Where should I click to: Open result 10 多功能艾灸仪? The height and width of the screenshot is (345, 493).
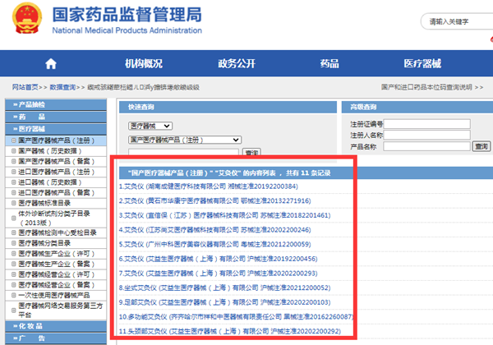(x=236, y=316)
